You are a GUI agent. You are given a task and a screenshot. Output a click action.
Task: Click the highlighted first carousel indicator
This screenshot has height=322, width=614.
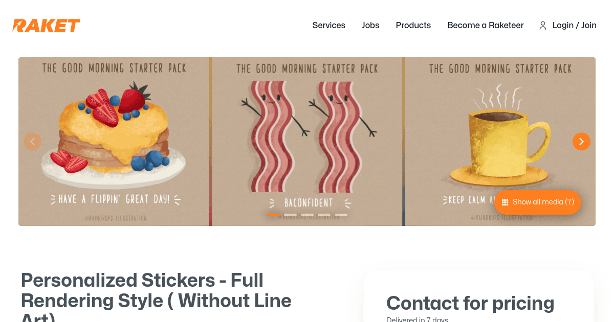coord(273,215)
